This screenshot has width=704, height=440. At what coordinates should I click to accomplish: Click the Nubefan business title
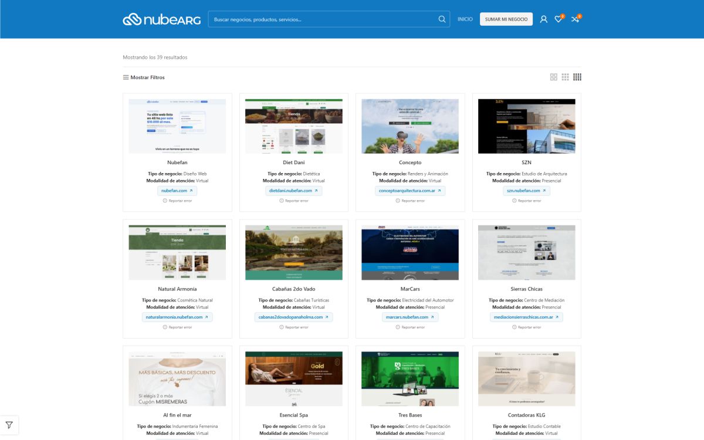pyautogui.click(x=177, y=163)
